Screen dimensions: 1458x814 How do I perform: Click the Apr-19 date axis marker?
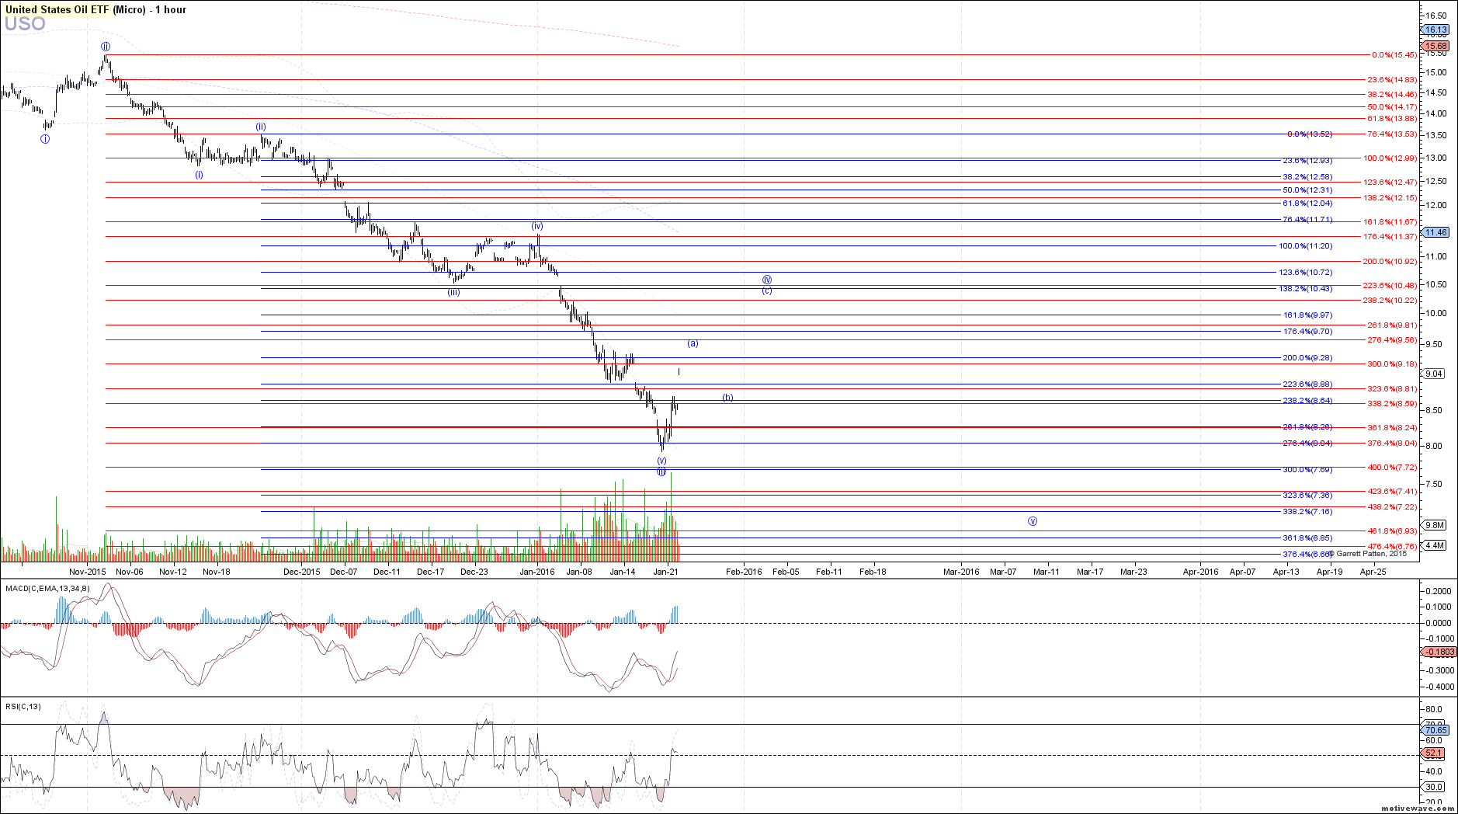coord(1330,572)
